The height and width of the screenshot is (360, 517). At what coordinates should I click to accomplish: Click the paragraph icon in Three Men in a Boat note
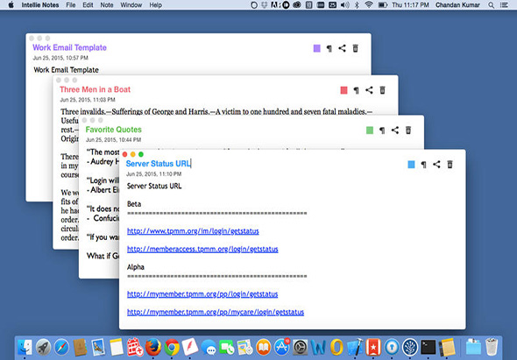click(x=356, y=90)
